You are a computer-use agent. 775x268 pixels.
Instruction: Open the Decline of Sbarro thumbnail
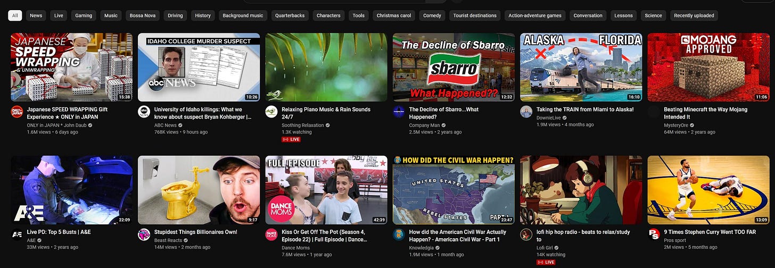pos(454,67)
